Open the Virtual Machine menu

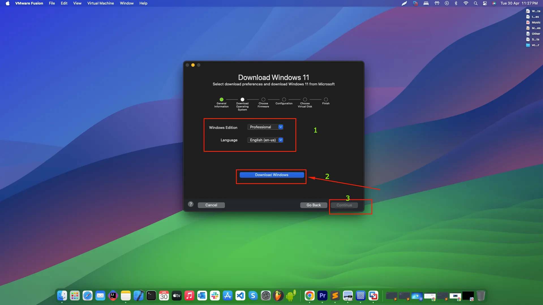tap(100, 3)
